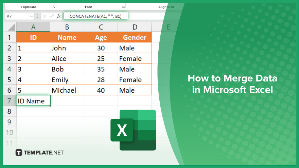Click the Name header cell
The image size is (299, 168).
[67, 37]
